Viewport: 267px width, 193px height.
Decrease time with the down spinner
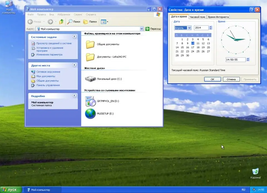[x=248, y=61]
